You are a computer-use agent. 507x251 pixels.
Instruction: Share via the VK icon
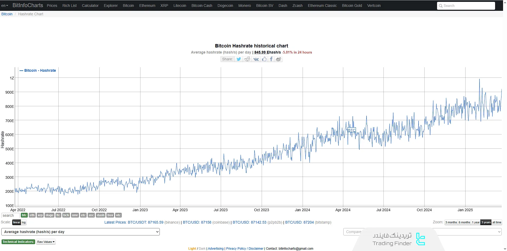[x=256, y=59]
